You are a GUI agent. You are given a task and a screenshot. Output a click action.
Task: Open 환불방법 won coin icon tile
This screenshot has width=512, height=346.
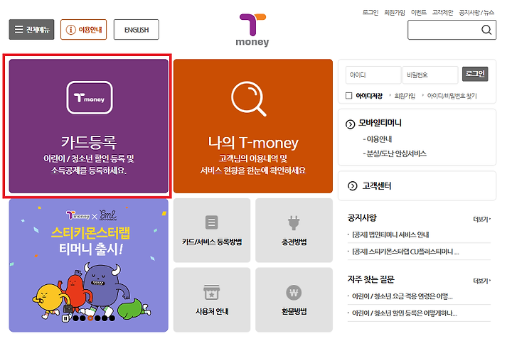click(294, 300)
